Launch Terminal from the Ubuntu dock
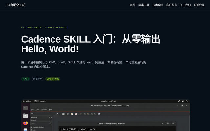Image resolution: width=210 pixels, height=131 pixels. (25, 108)
